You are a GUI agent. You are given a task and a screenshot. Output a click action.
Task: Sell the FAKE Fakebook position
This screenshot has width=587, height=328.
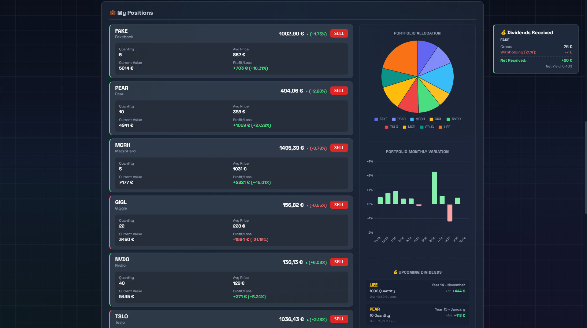339,33
